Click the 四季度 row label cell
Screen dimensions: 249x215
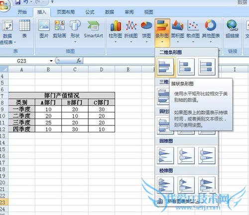pos(21,129)
